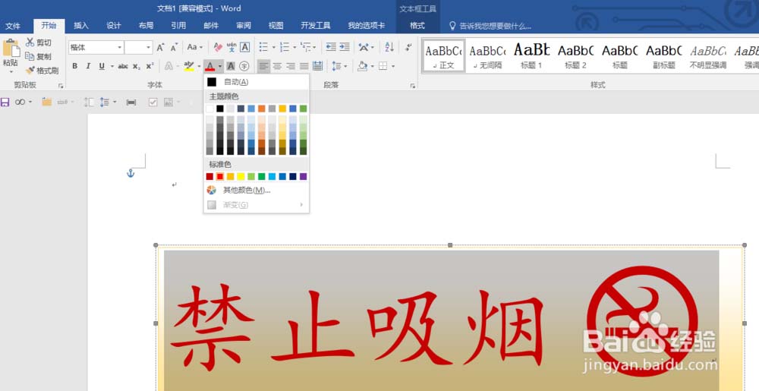759x391 pixels.
Task: Click the Phonetic Guide (wén) icon
Action: pyautogui.click(x=231, y=47)
